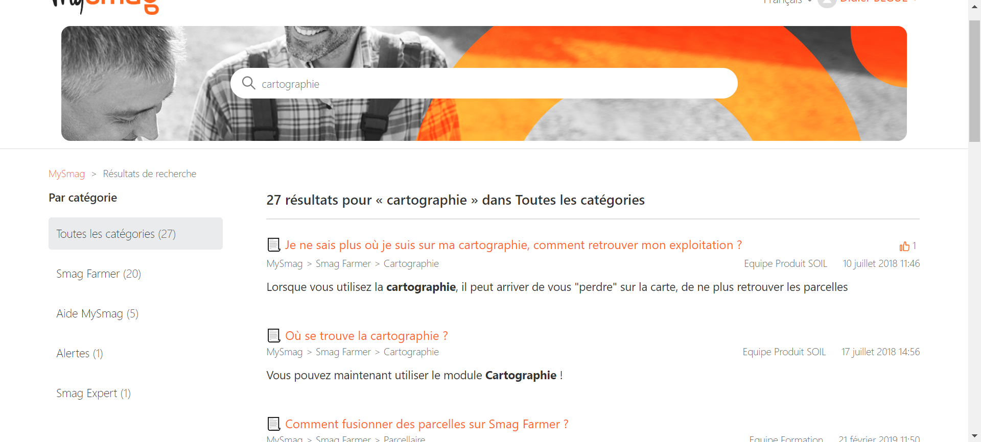Go to MySmag breadcrumb home link

coord(66,174)
